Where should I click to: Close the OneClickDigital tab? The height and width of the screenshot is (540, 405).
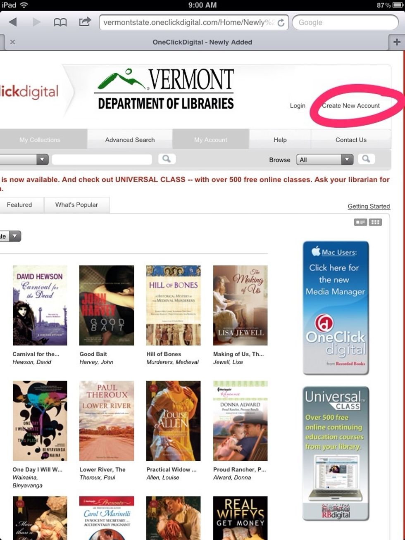[12, 42]
